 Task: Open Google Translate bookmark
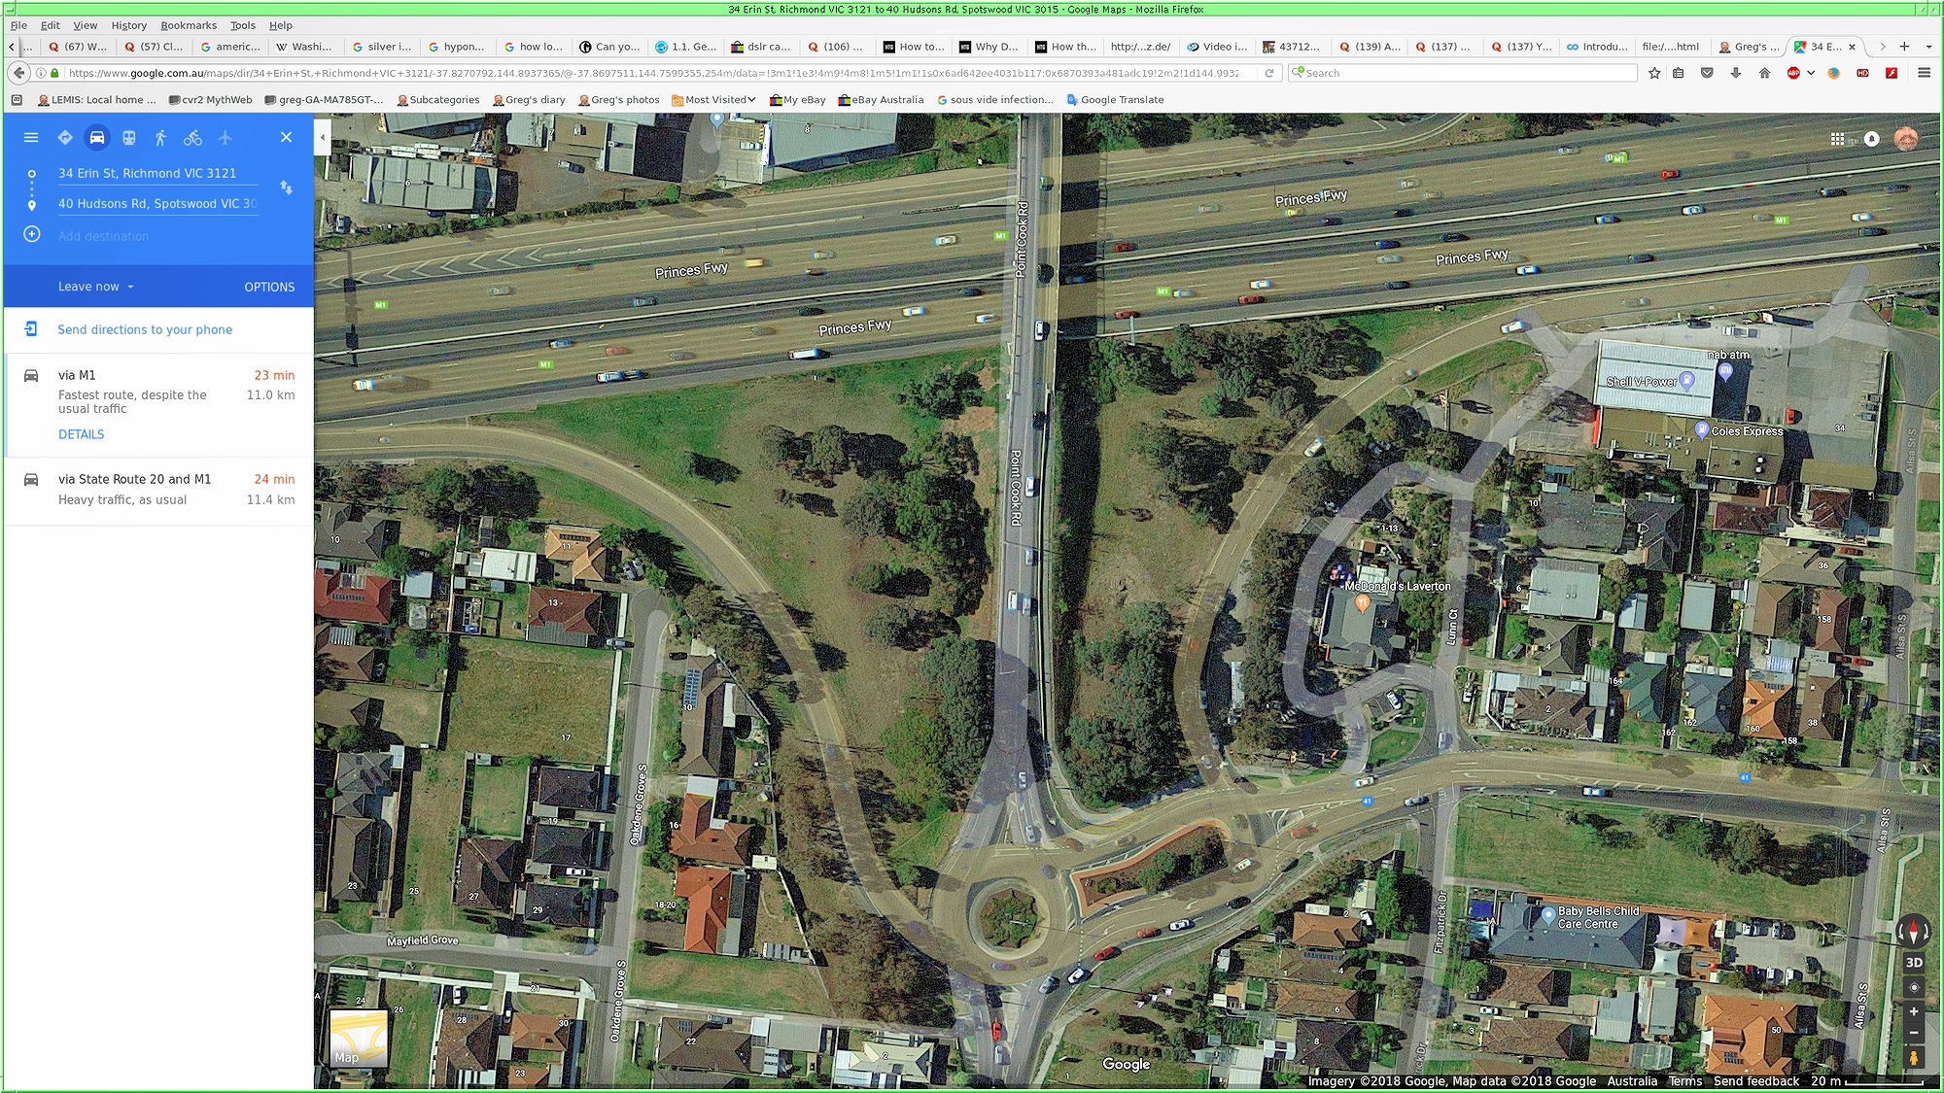[x=1115, y=99]
